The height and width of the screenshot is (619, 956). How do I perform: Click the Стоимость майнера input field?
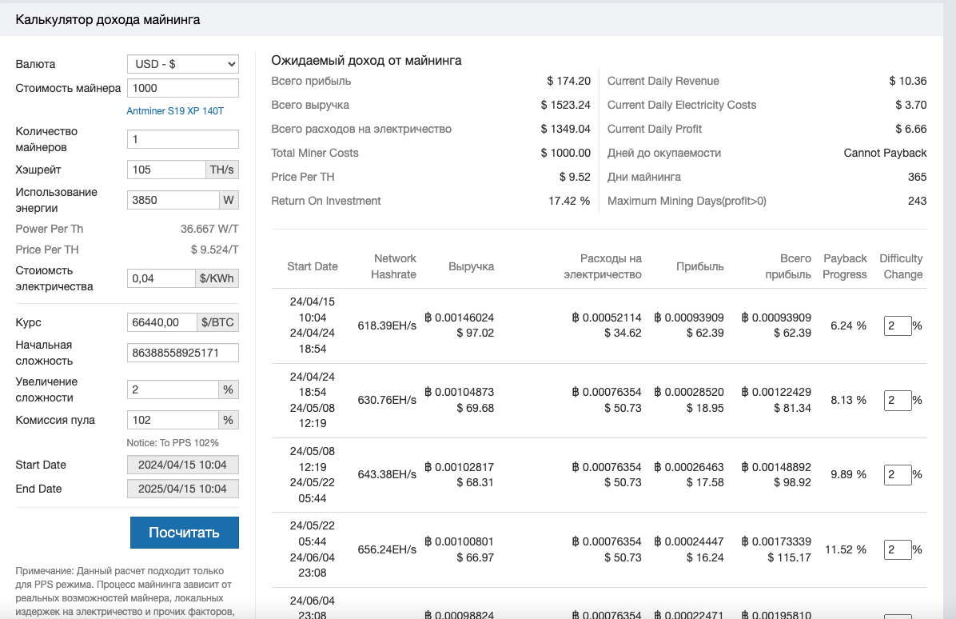click(182, 89)
